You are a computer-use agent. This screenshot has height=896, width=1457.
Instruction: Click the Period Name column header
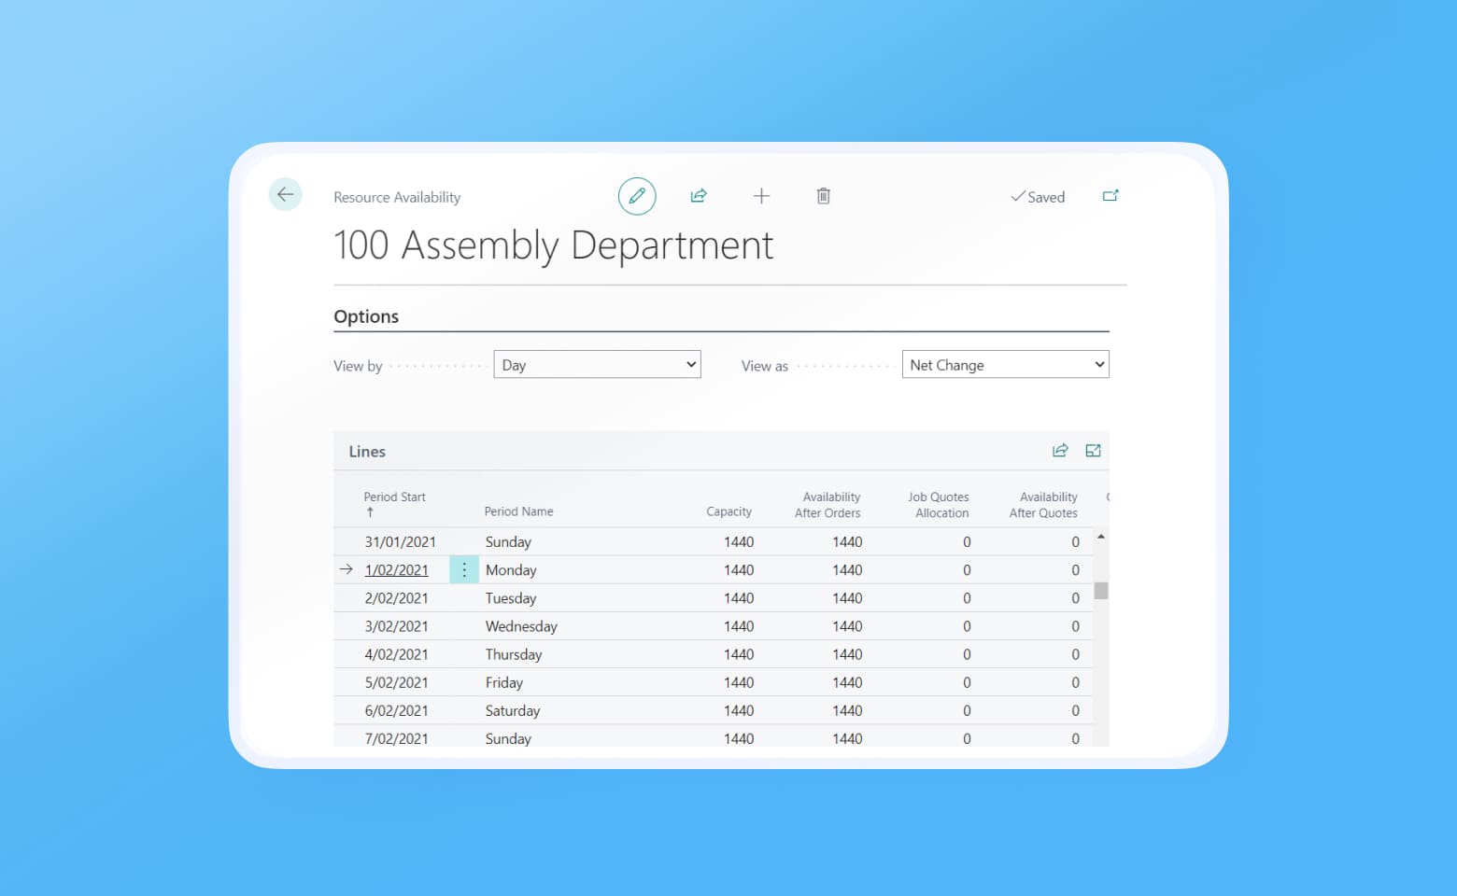tap(518, 511)
